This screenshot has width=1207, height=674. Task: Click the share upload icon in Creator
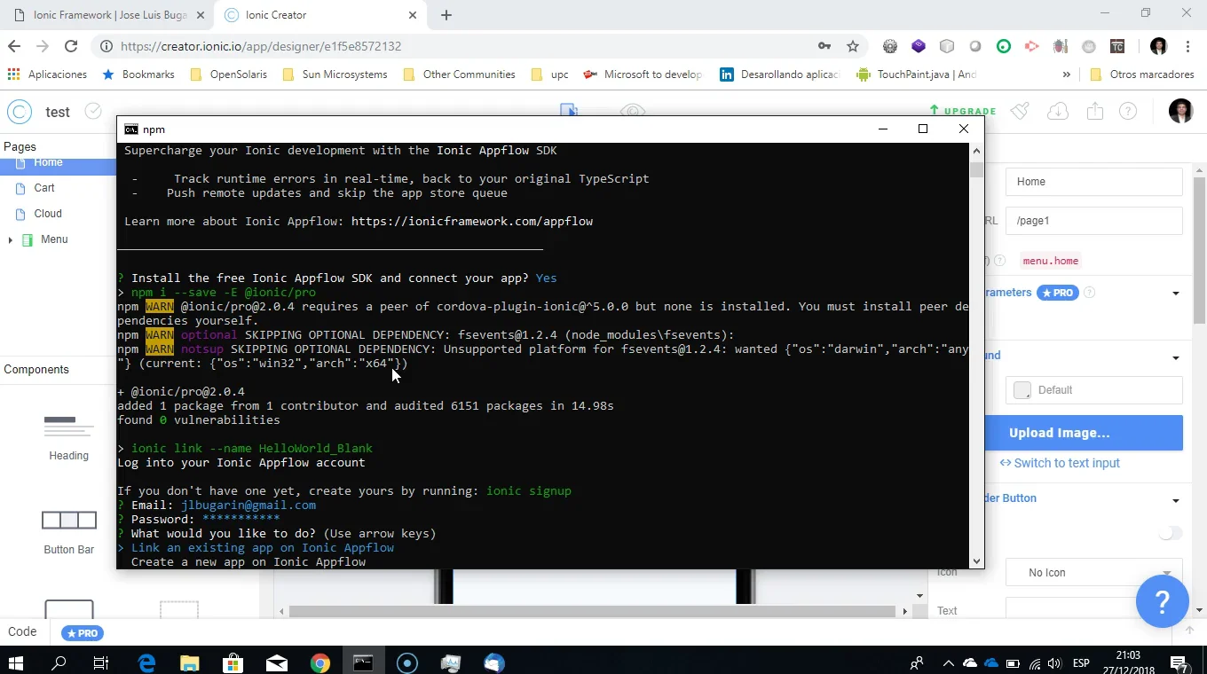coord(1094,111)
